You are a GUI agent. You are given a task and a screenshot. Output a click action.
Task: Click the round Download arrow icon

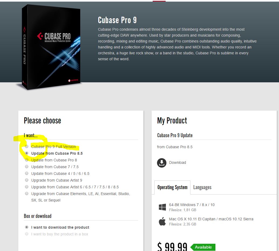pos(162,163)
